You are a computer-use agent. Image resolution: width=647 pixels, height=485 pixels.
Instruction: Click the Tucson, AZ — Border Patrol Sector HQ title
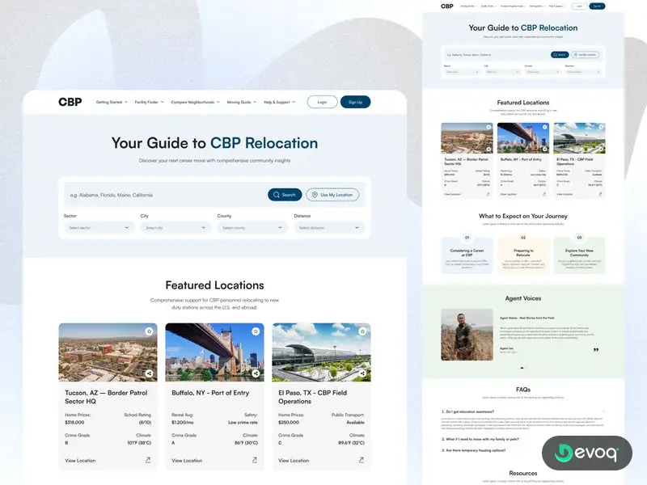point(106,397)
